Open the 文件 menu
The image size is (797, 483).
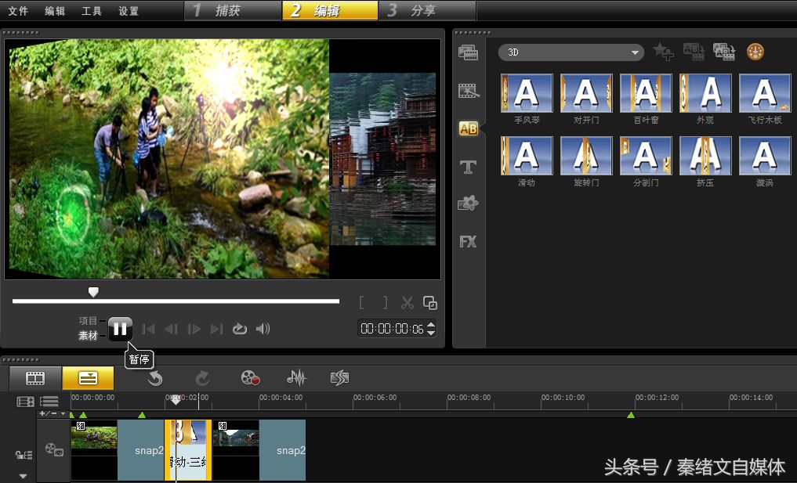coord(18,11)
